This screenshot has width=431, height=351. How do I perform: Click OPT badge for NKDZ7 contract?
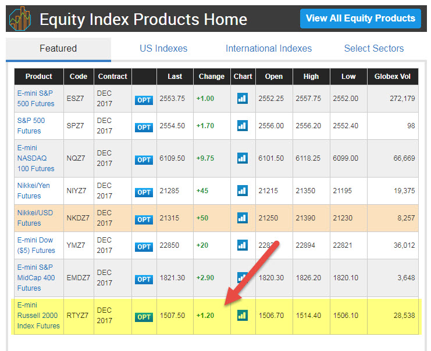pyautogui.click(x=144, y=220)
